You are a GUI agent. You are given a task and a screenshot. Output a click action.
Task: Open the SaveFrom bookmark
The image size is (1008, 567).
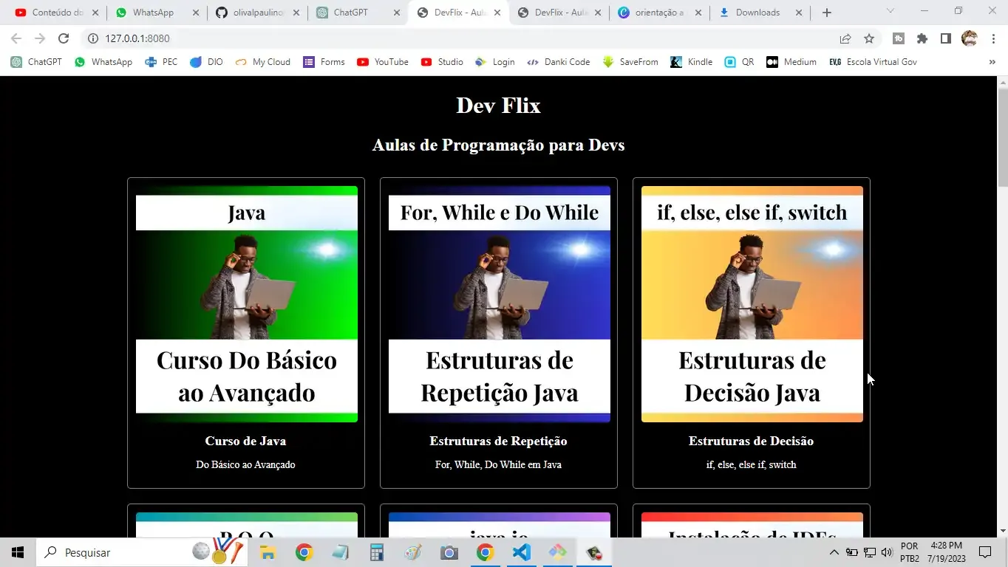630,62
